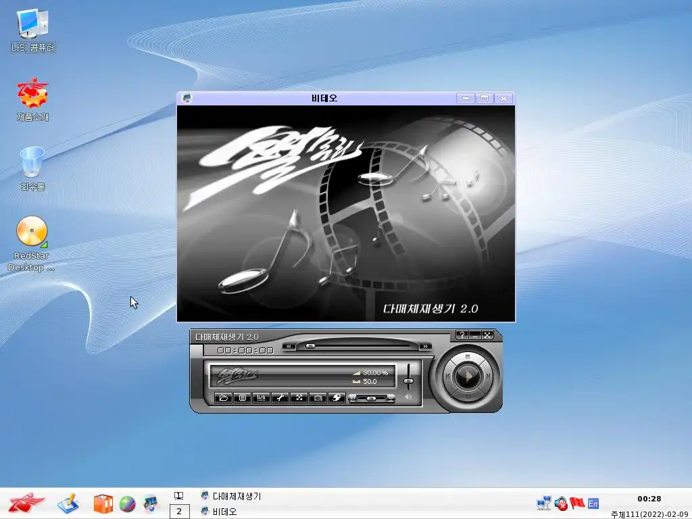Launch the globe browser taskbar icon
This screenshot has height=519, width=692.
pos(127,504)
